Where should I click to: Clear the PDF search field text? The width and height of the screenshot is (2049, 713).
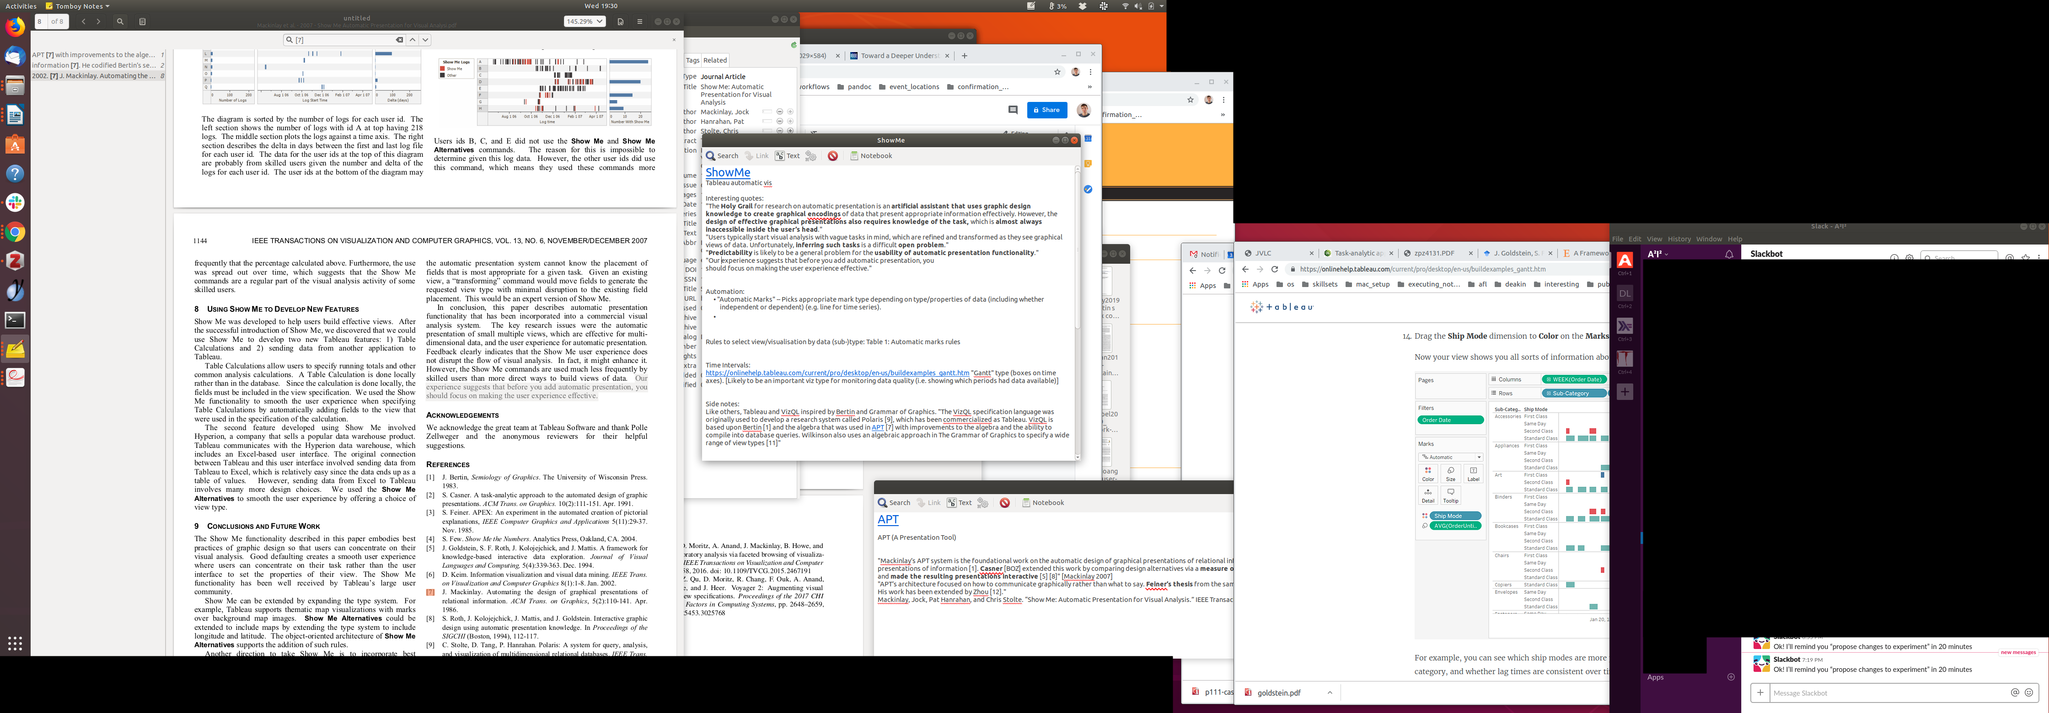(399, 40)
